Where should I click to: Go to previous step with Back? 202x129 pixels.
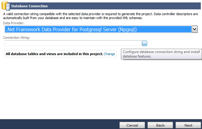pyautogui.click(x=160, y=125)
